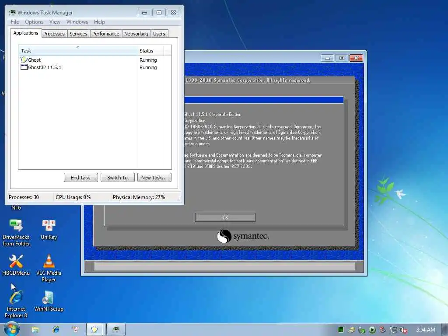Screen dimensions: 448x336
Task: Switch to the Networking tab
Action: [136, 34]
